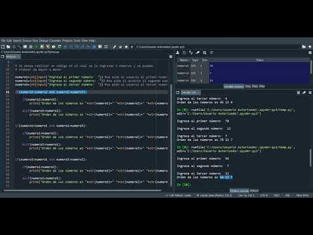Open editor pane options menu
This screenshot has height=235, width=313.
[171, 57]
